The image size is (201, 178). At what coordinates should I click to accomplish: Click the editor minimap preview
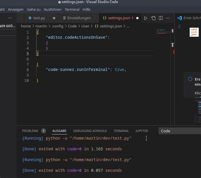(163, 32)
